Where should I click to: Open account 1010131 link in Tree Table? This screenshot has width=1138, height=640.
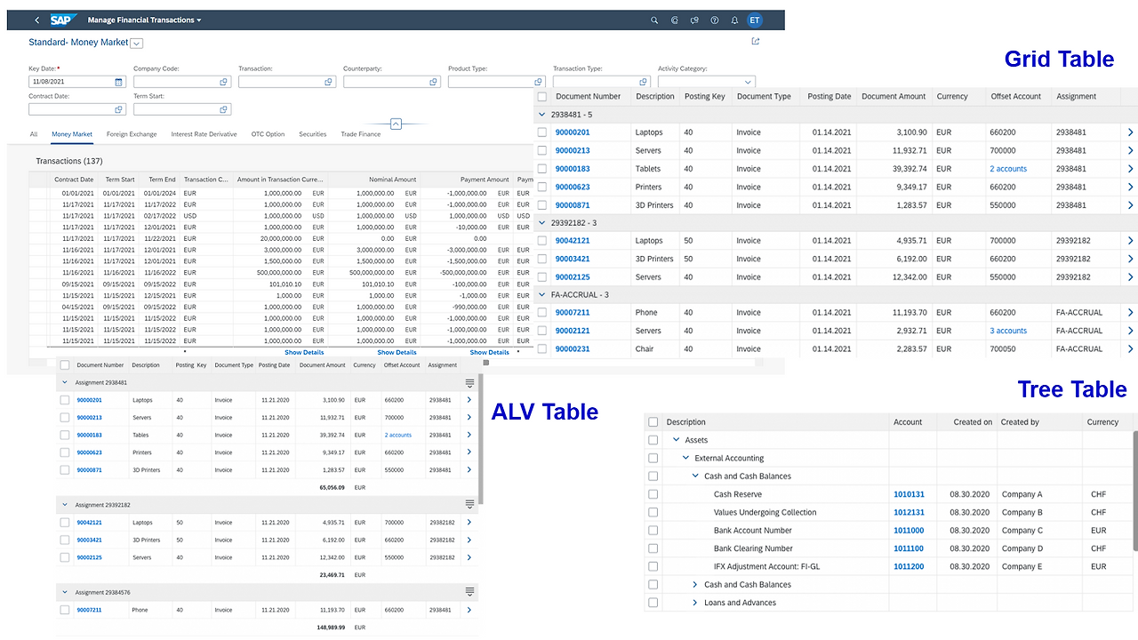(909, 494)
